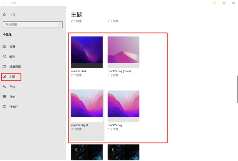Select the macOS day theme thumbnail
238x161 pixels.
click(x=123, y=106)
